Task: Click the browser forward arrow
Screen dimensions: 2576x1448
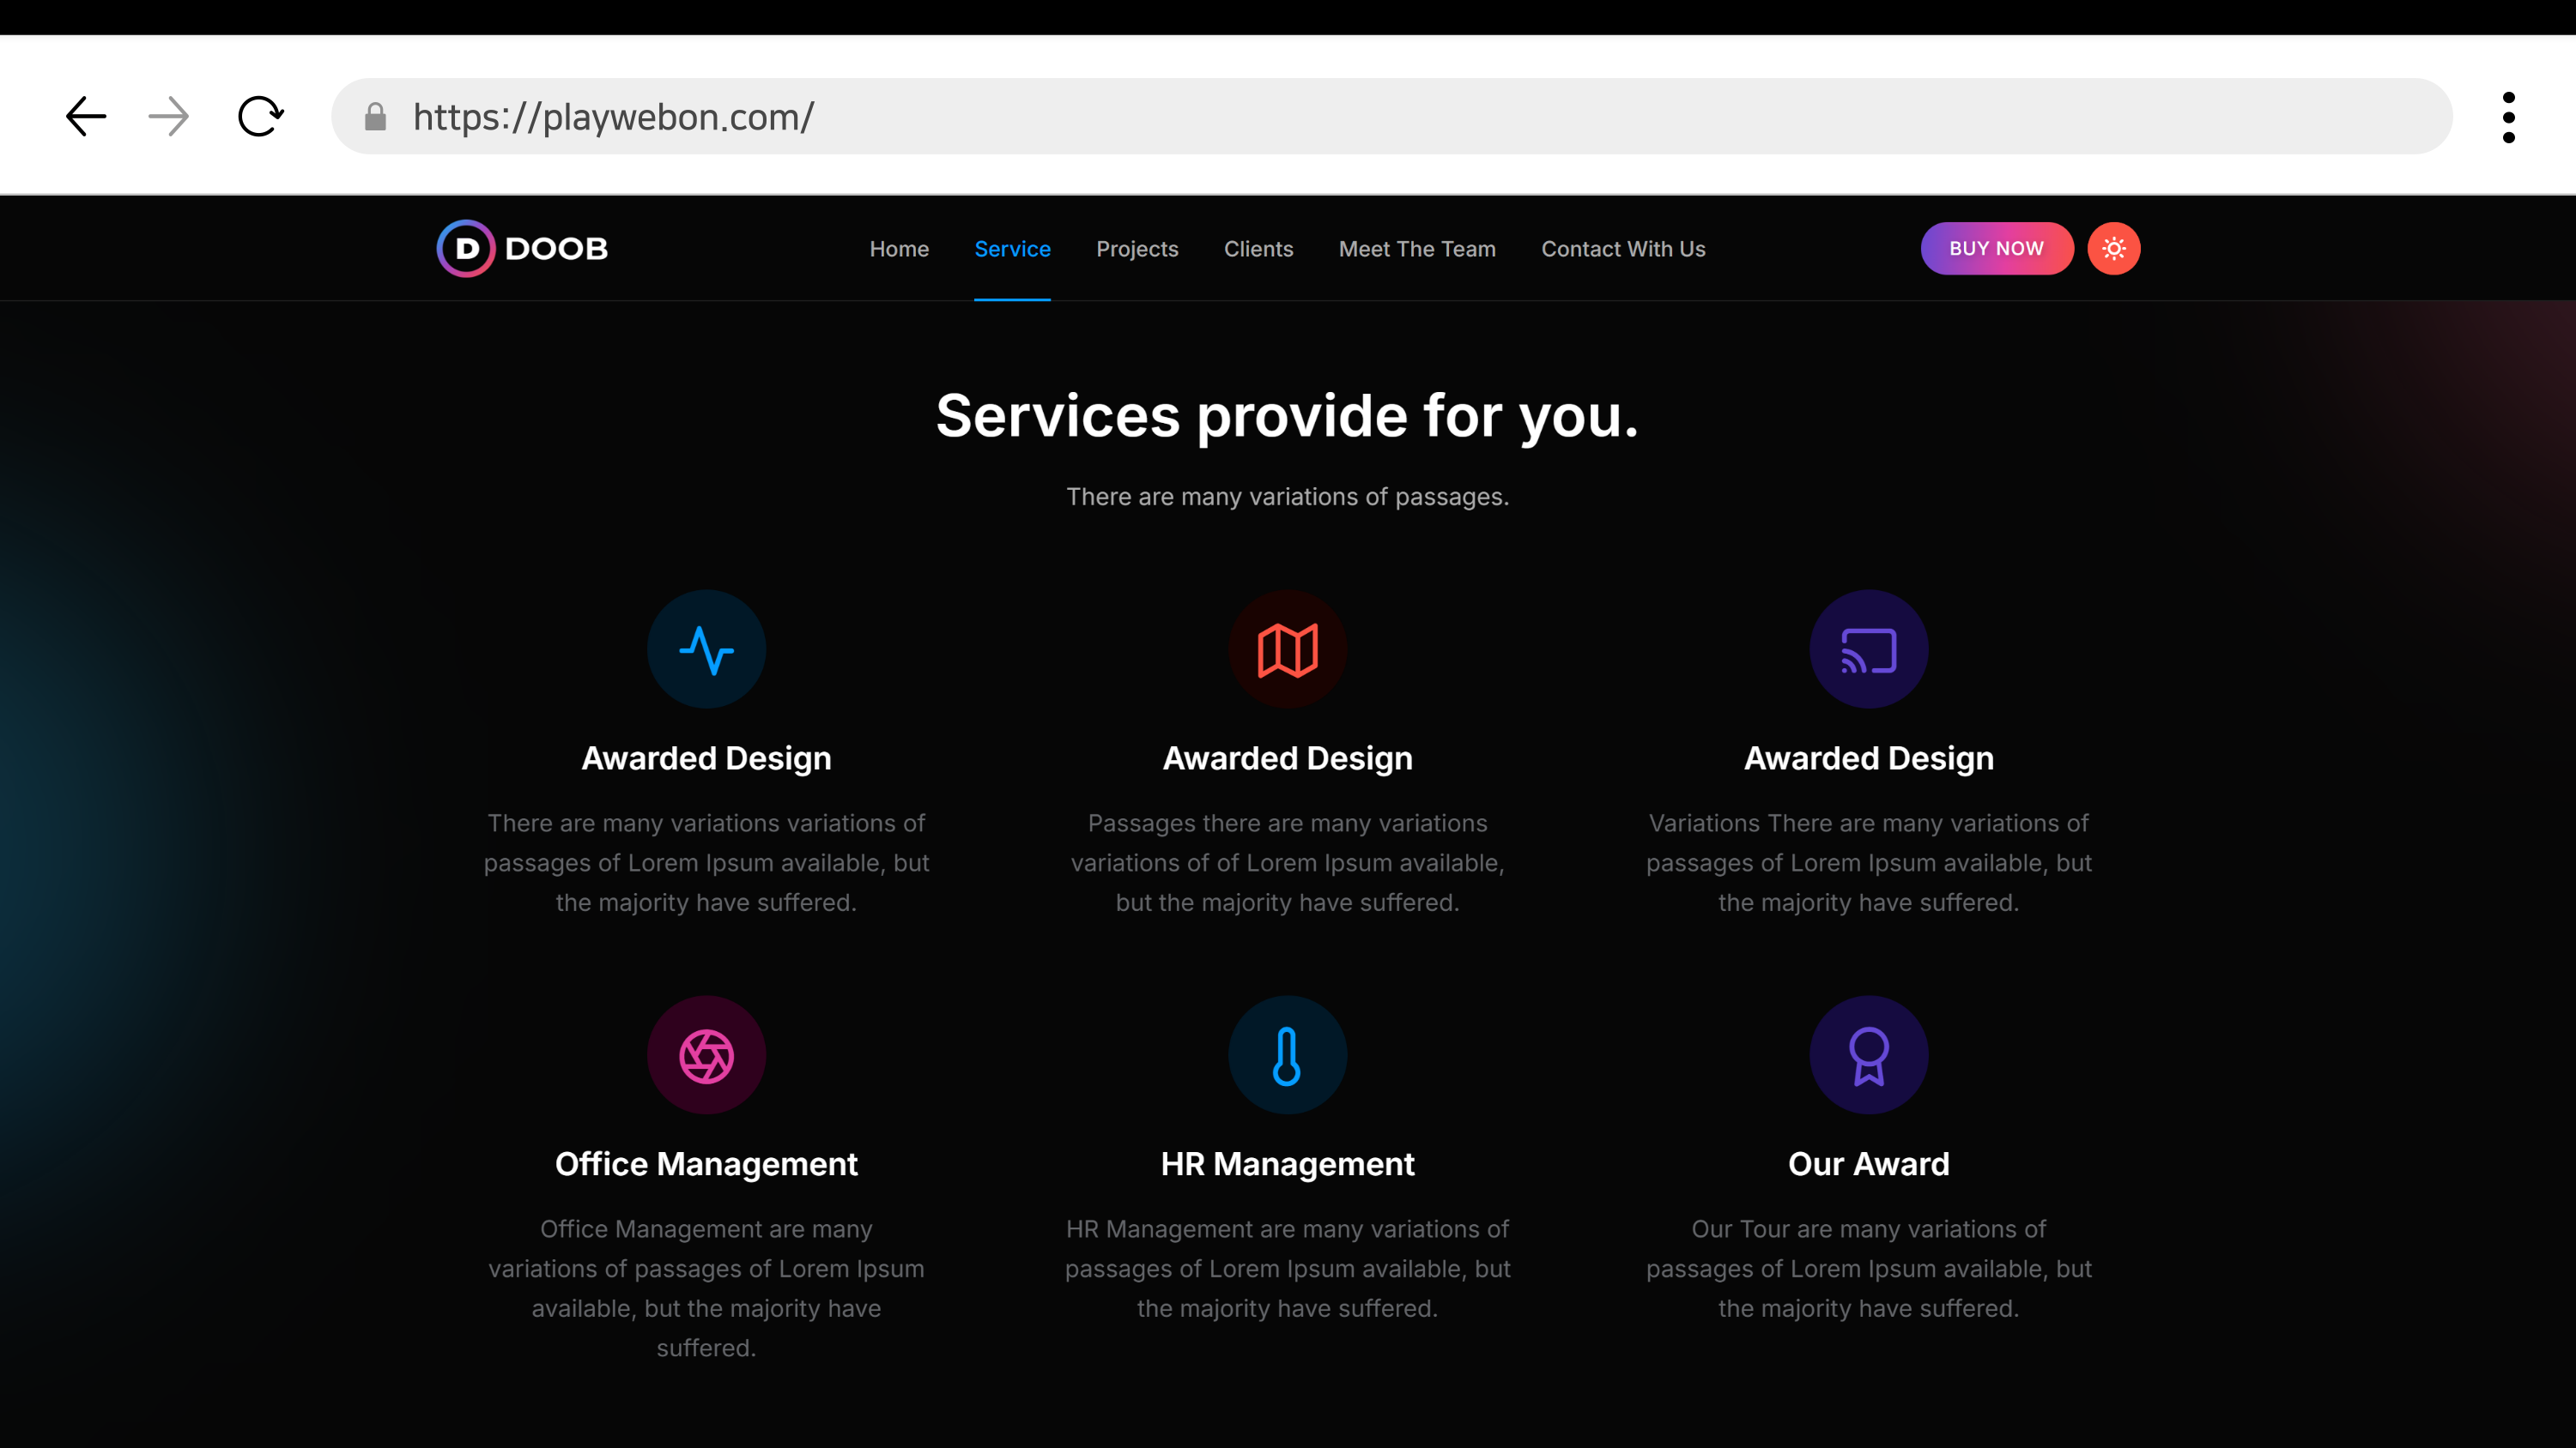Action: 168,117
